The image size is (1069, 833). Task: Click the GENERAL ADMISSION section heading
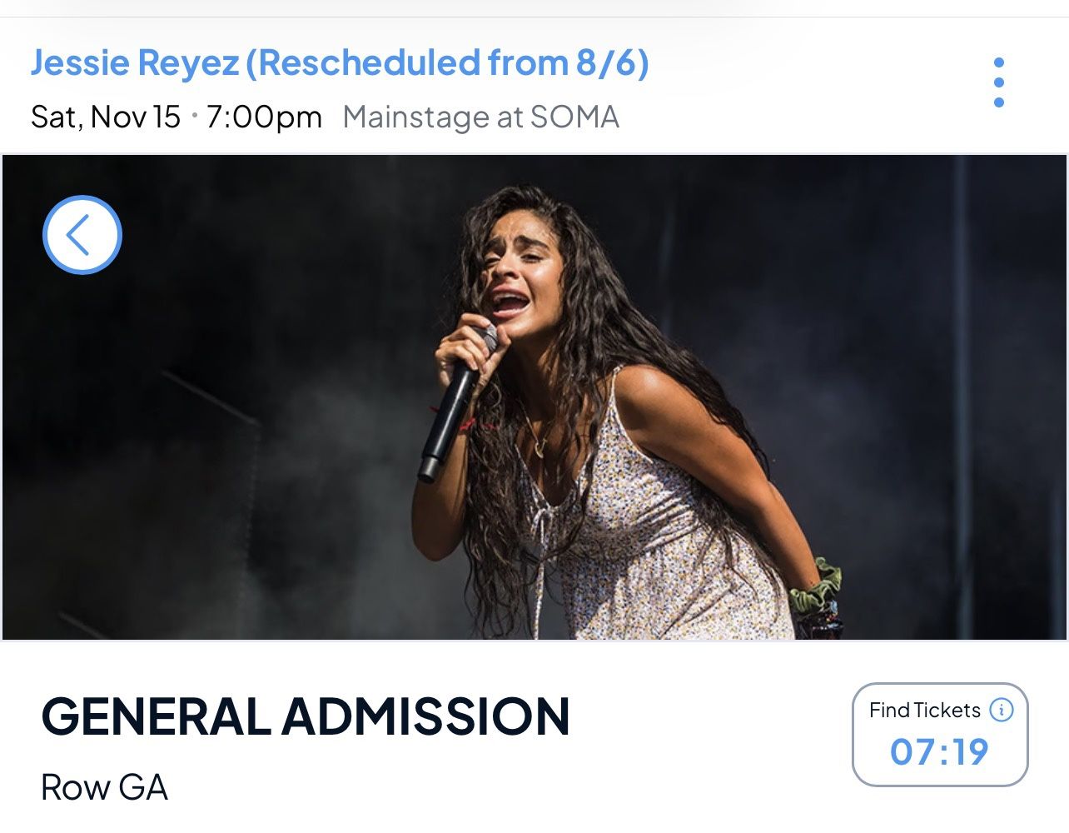(305, 716)
